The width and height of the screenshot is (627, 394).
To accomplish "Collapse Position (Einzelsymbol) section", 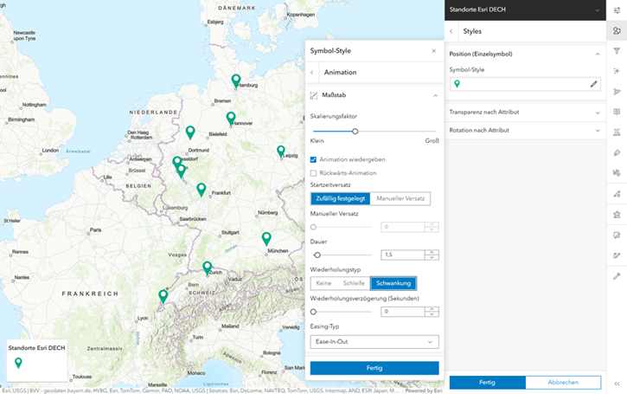I will click(x=598, y=54).
